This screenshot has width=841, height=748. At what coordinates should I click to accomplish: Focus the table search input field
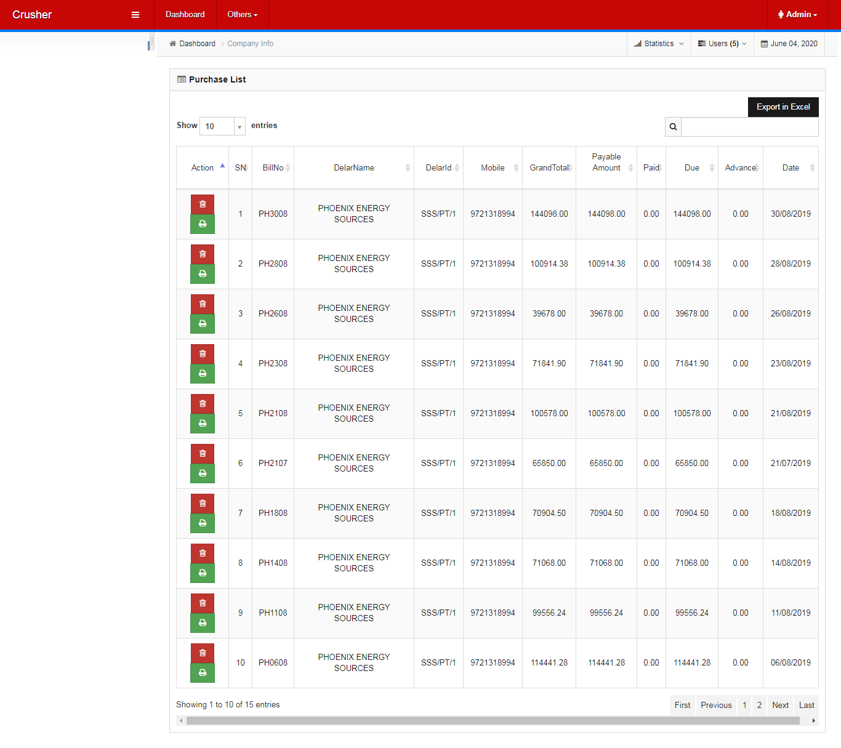[x=750, y=127]
